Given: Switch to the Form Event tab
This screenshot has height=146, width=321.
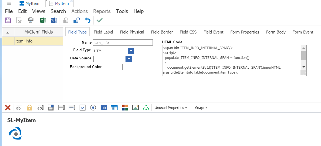Looking at the screenshot, I should click(x=303, y=32).
